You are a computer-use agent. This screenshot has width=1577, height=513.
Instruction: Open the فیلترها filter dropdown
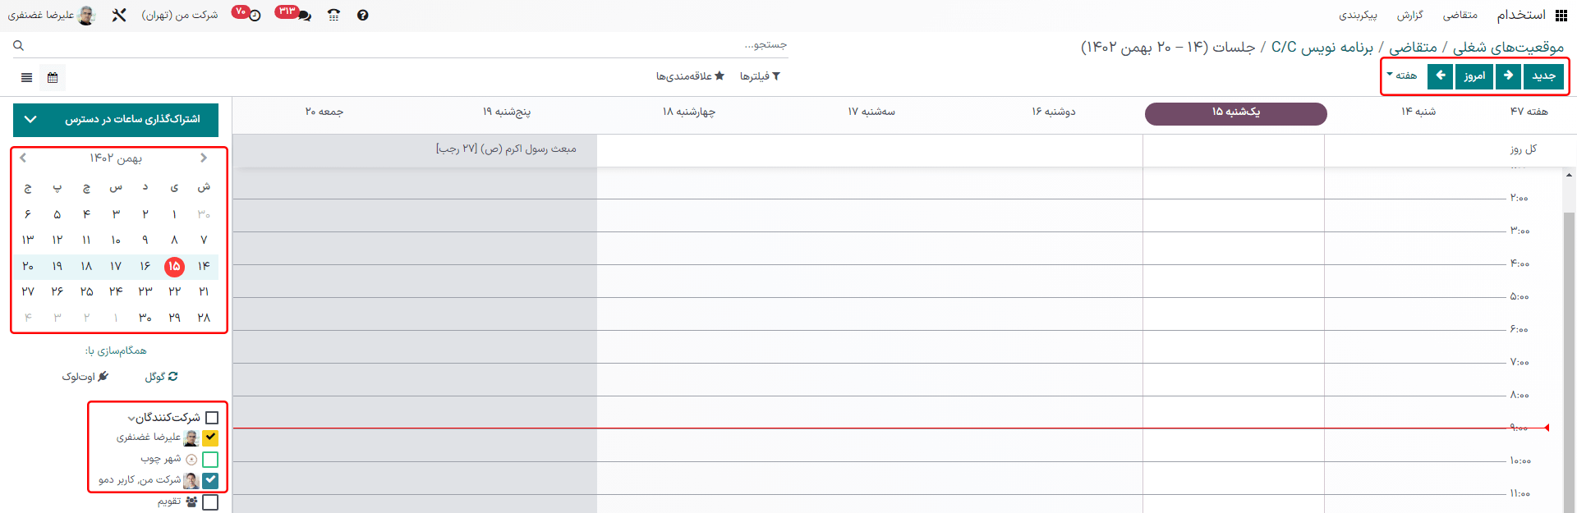pyautogui.click(x=760, y=76)
